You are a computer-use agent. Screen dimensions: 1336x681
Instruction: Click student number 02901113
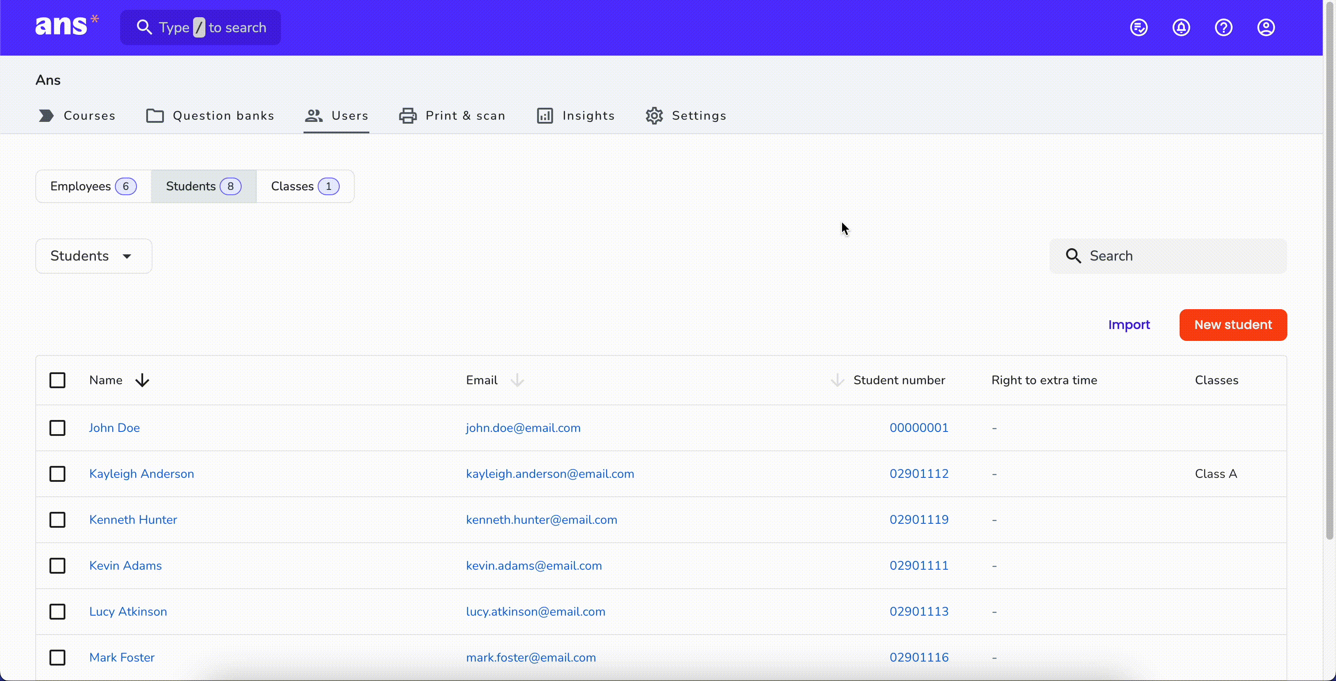pyautogui.click(x=919, y=612)
